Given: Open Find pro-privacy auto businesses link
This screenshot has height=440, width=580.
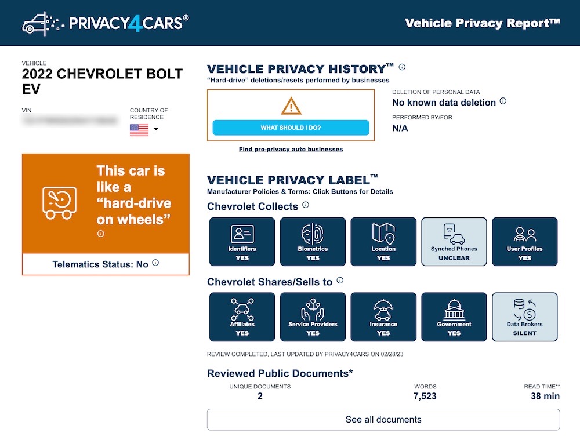Looking at the screenshot, I should click(290, 148).
